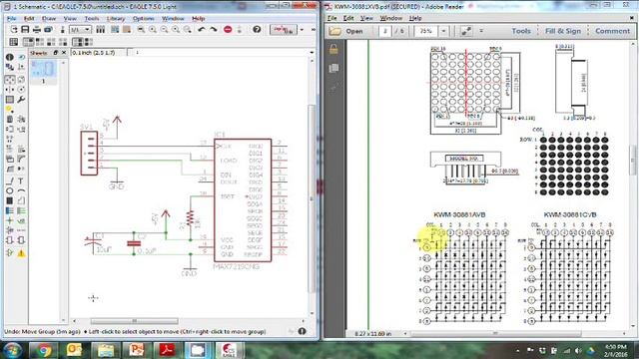Click the page number field in Adobe Reader
This screenshot has height=359, width=639.
point(385,31)
